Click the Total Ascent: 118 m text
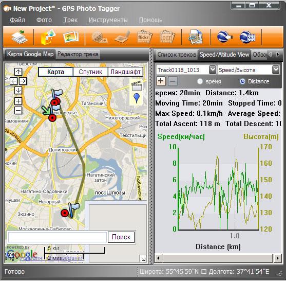This screenshot has height=281, width=286. pyautogui.click(x=187, y=124)
